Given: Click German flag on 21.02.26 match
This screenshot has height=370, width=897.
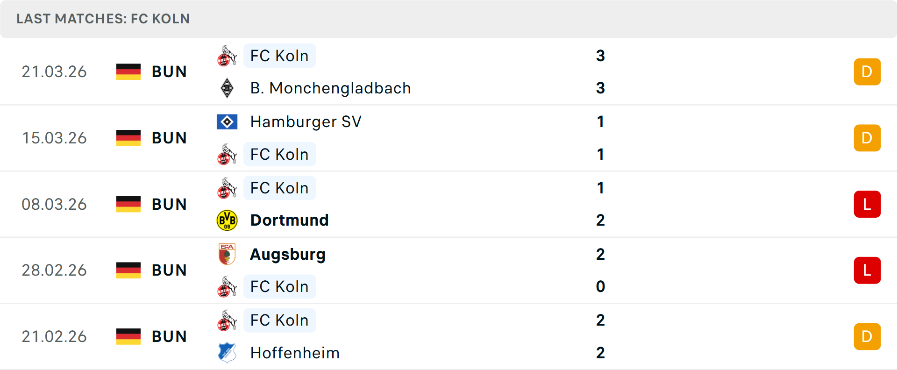Looking at the screenshot, I should [x=128, y=336].
